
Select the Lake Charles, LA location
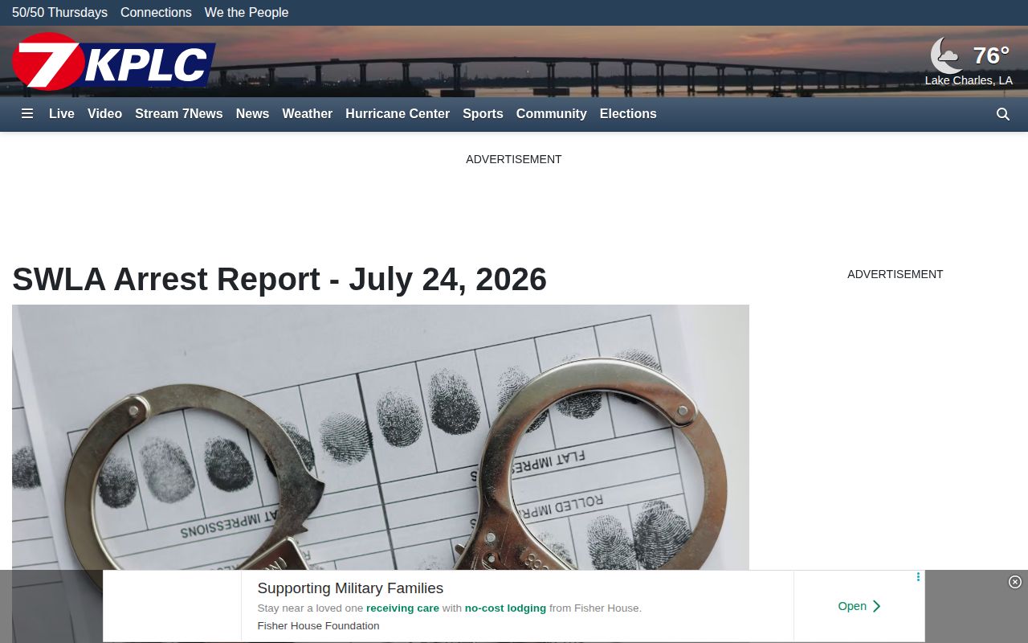pos(969,80)
